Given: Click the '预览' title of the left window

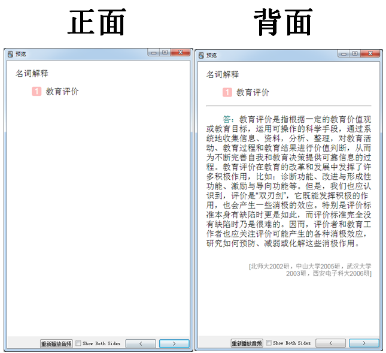Looking at the screenshot, I should pos(21,54).
